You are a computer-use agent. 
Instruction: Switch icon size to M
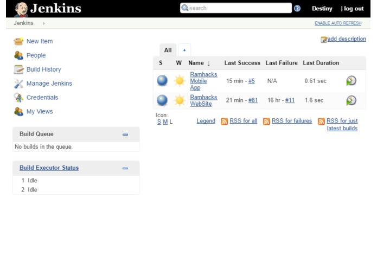(165, 122)
